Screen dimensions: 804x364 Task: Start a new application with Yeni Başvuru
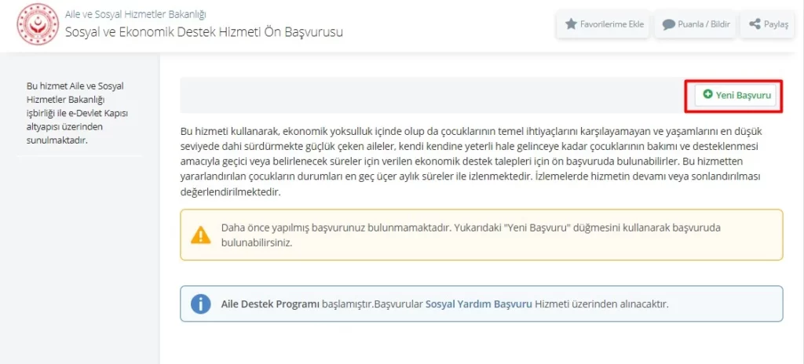coord(735,95)
